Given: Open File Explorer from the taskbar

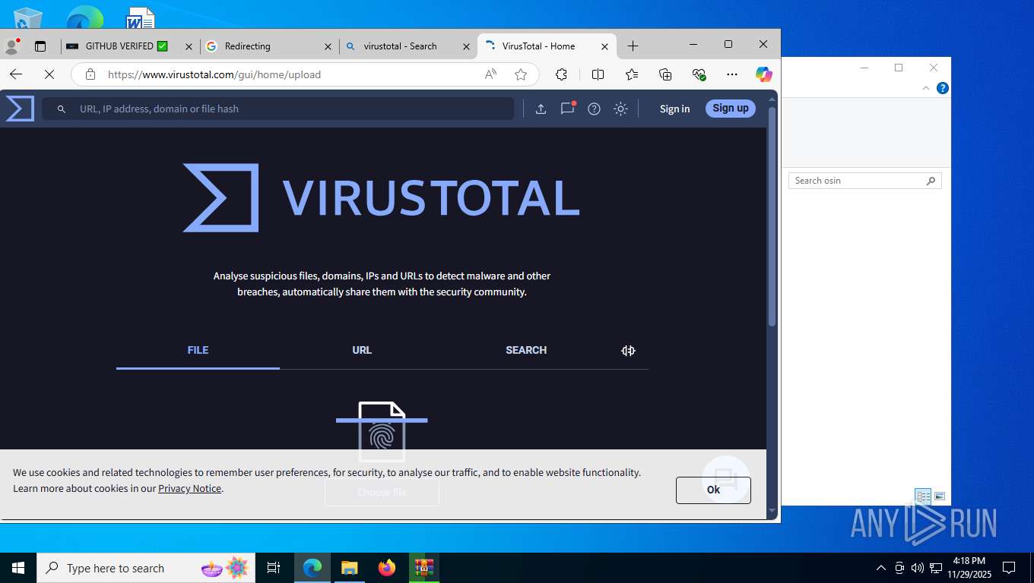Looking at the screenshot, I should (349, 568).
